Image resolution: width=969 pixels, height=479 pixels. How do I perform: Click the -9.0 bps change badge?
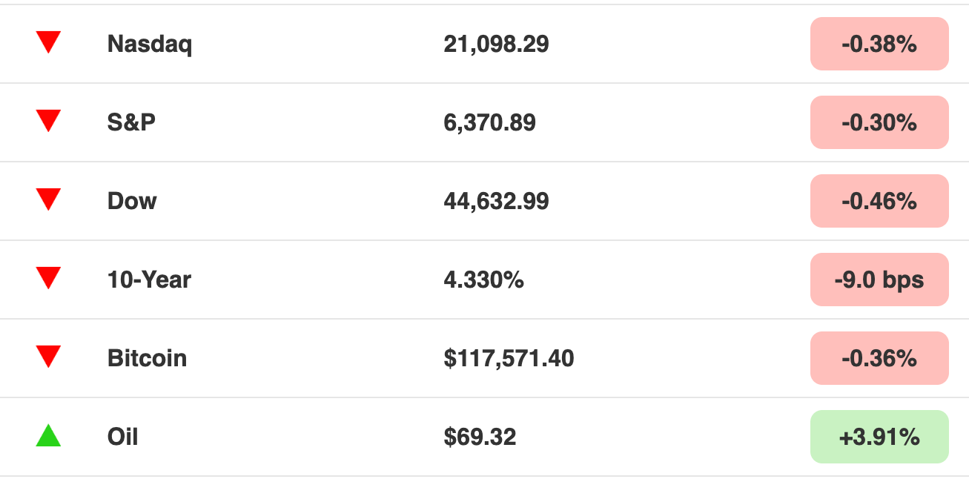(879, 280)
